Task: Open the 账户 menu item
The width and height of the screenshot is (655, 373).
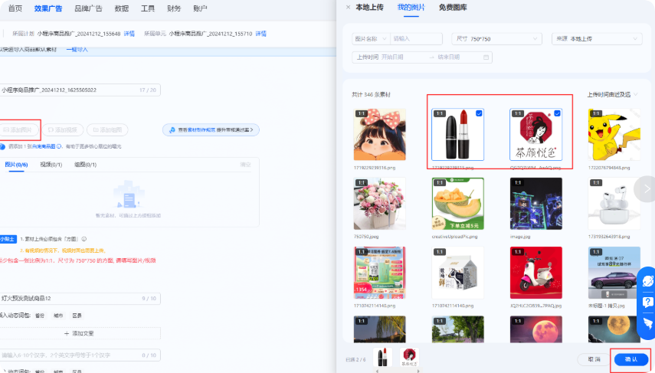Action: coord(200,8)
